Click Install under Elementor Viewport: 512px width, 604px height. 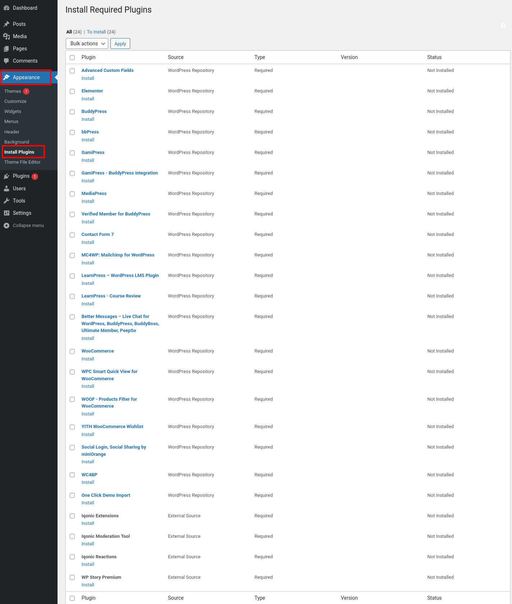click(88, 99)
